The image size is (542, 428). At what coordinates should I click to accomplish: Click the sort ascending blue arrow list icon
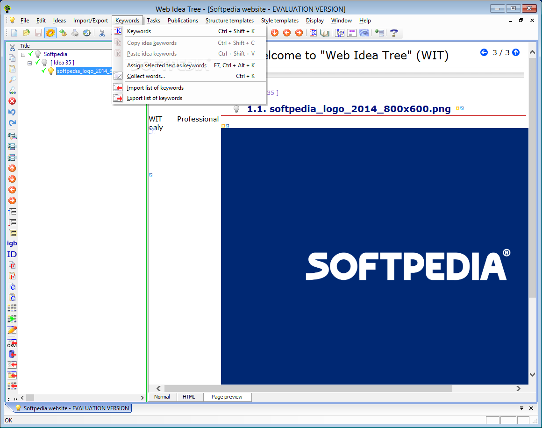(x=12, y=211)
